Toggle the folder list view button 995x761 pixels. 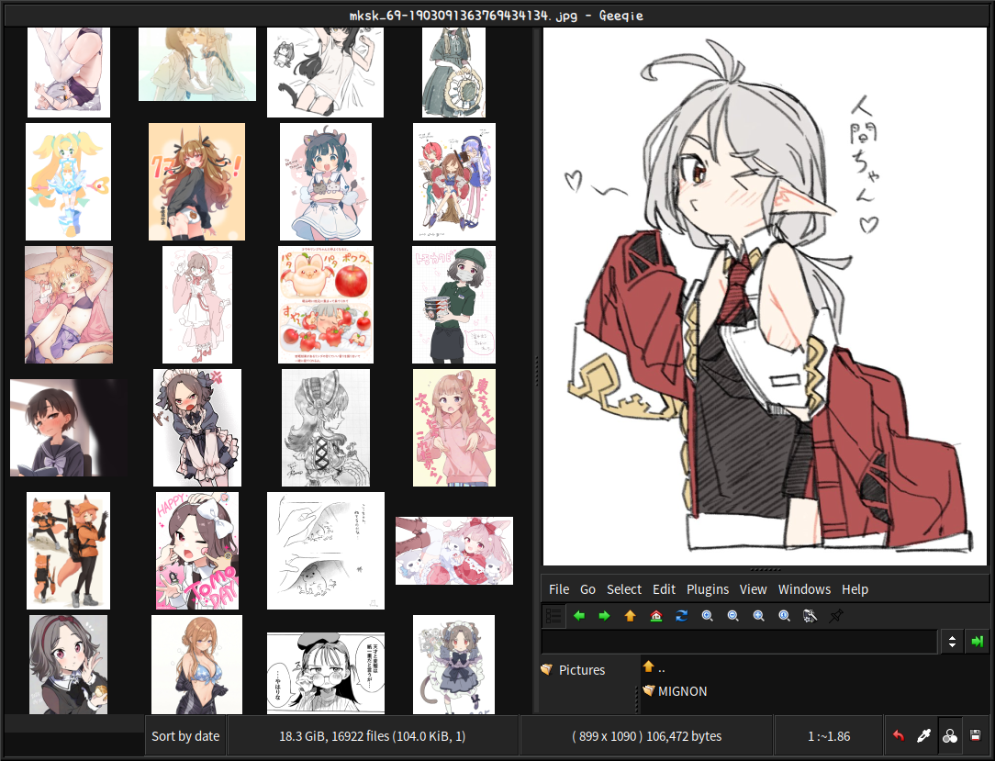pos(553,616)
